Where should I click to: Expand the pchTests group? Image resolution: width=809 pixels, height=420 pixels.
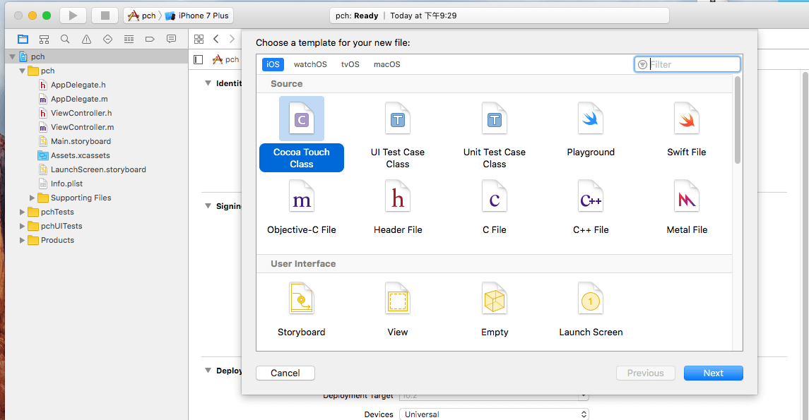(23, 212)
